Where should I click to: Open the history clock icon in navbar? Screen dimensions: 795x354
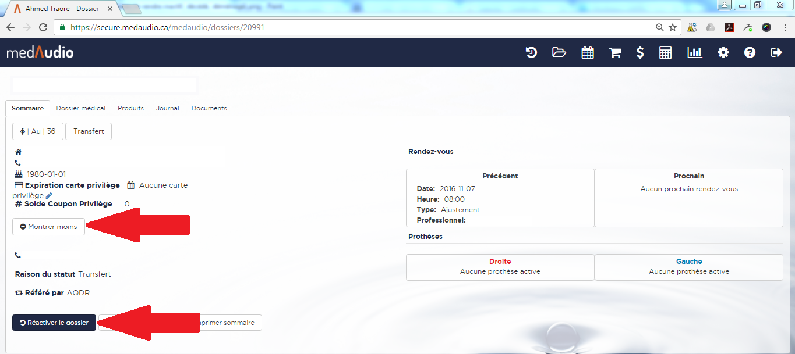coord(531,53)
